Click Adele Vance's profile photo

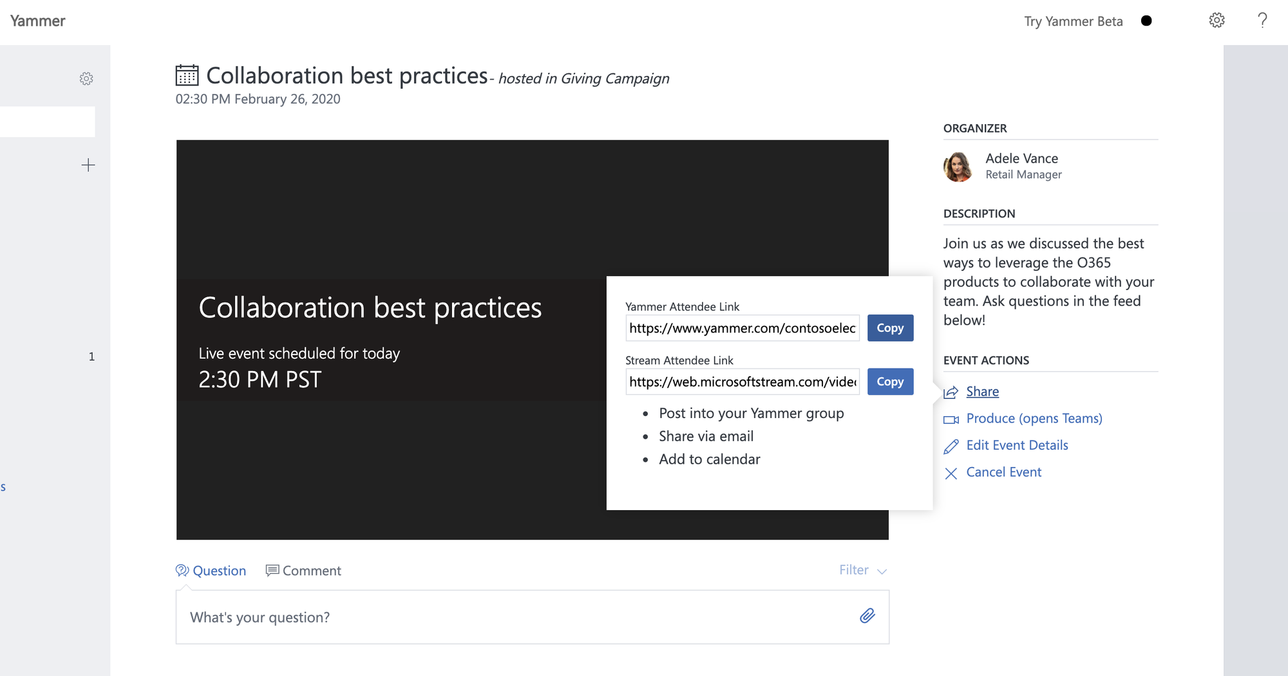click(x=958, y=167)
